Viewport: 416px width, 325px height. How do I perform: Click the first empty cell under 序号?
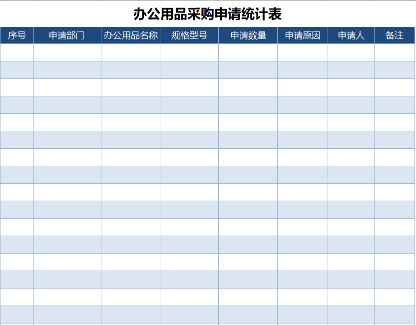click(16, 51)
